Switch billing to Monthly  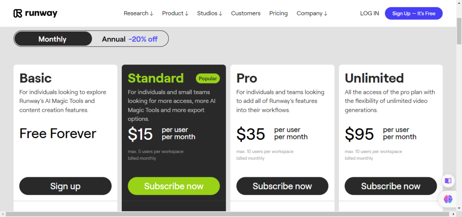click(x=52, y=39)
